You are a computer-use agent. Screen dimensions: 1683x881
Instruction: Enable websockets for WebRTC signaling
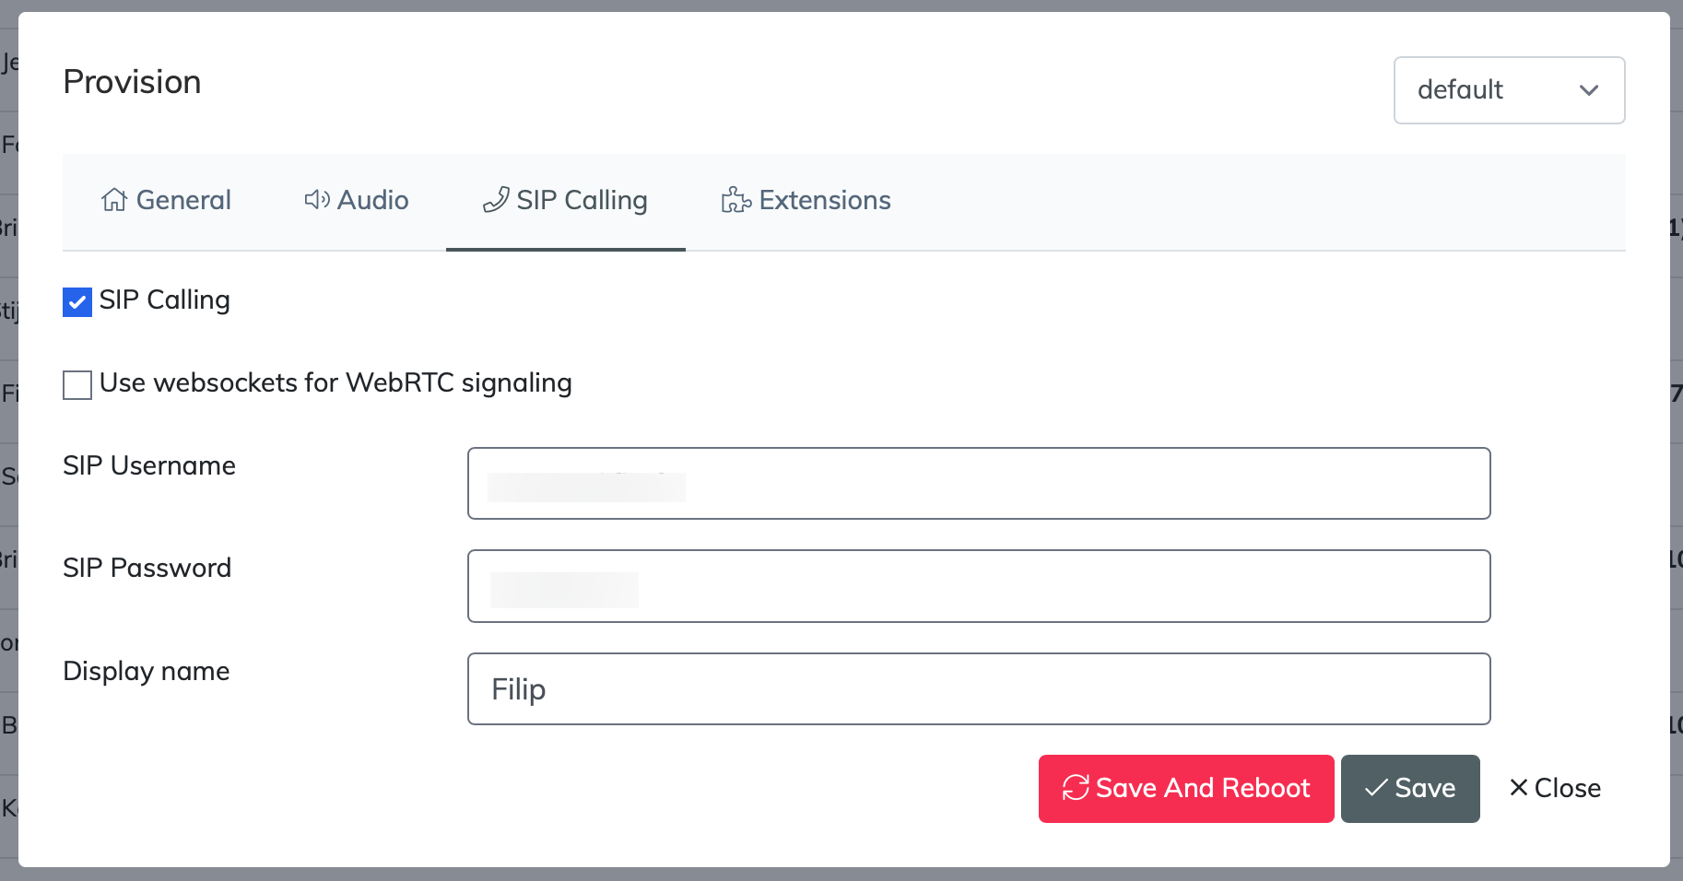click(x=77, y=385)
